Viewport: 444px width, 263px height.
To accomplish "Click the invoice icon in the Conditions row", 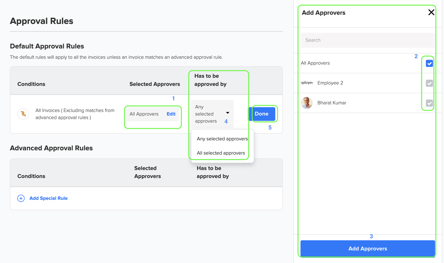I will point(23,114).
